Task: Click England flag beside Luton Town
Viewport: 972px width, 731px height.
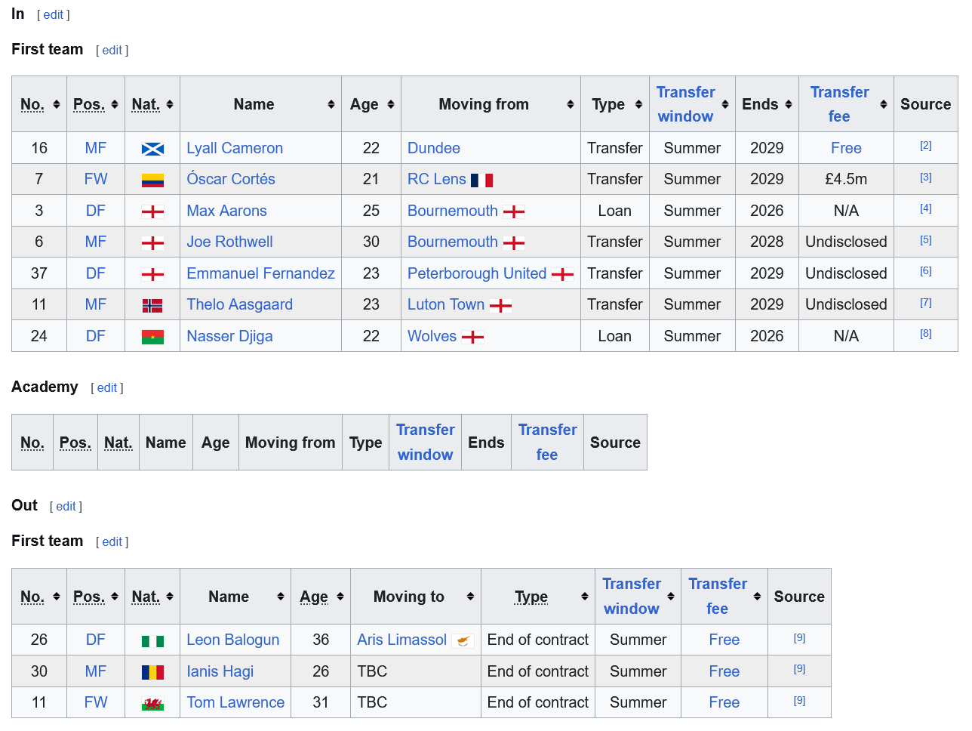Action: pyautogui.click(x=500, y=306)
